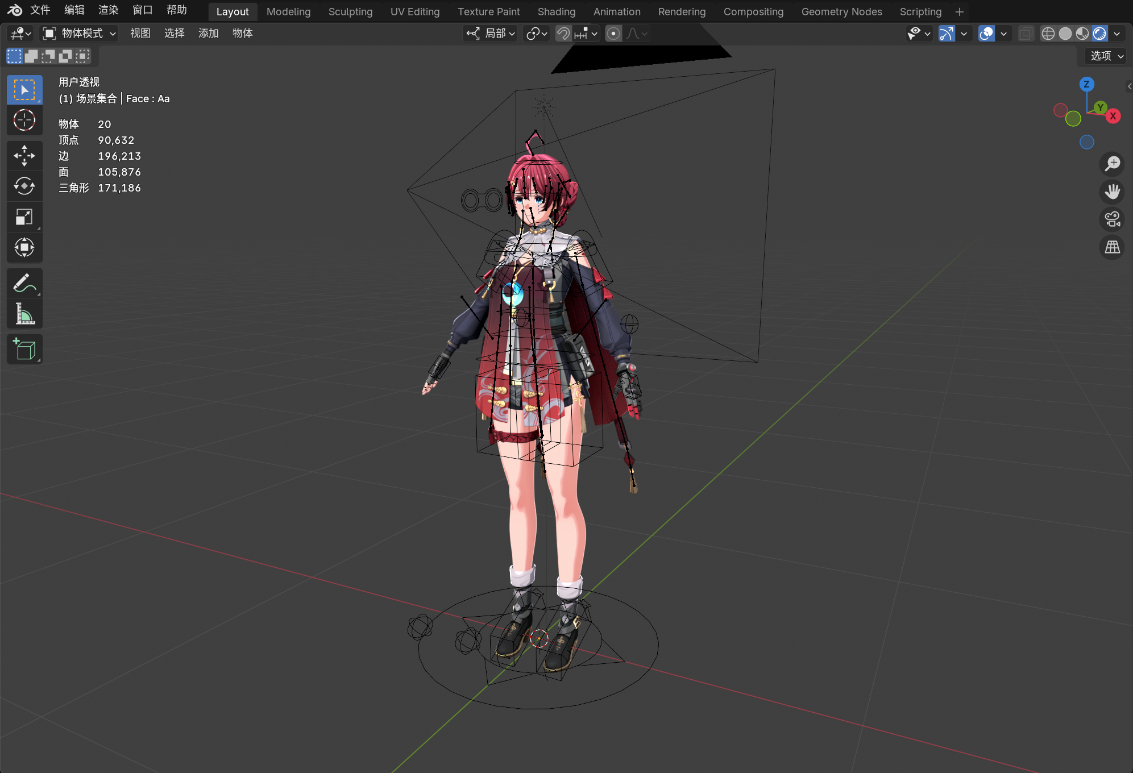1133x773 pixels.
Task: Toggle X-ray mode button
Action: pyautogui.click(x=1026, y=34)
